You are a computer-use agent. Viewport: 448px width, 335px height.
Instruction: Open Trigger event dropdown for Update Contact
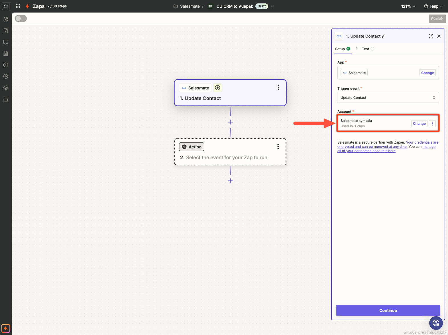[x=388, y=97]
